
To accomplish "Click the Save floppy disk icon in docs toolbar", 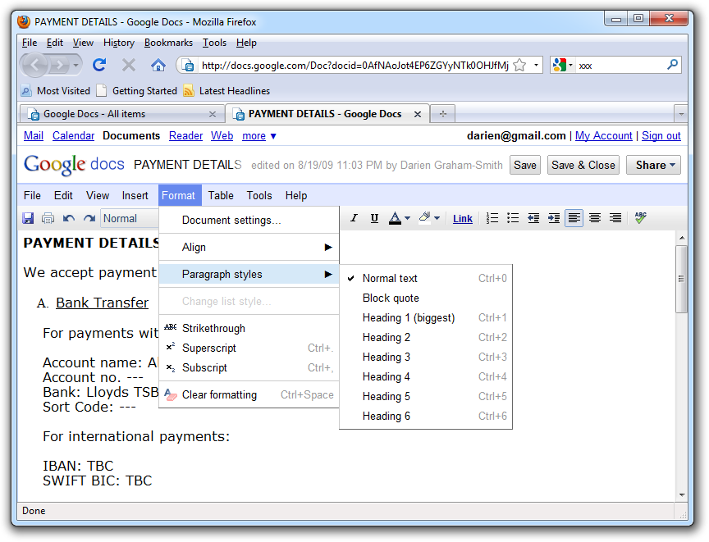I will point(28,219).
